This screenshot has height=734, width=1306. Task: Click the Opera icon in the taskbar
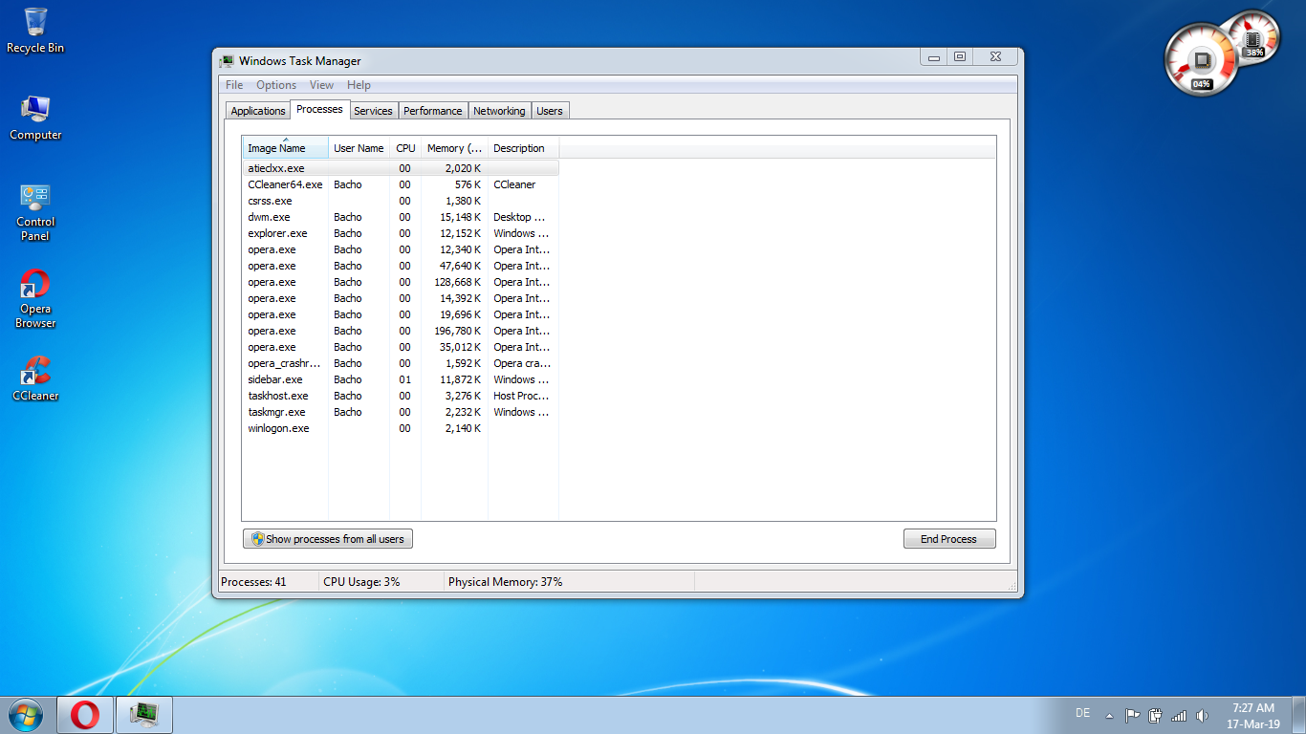[x=85, y=714]
